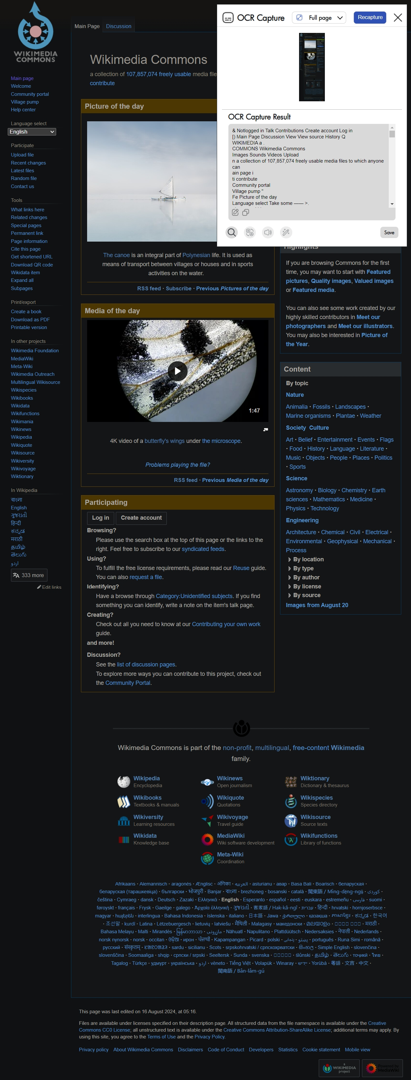Click the OCR result scrollbar up arrow
Screen dimensions: 411x1080
click(392, 127)
